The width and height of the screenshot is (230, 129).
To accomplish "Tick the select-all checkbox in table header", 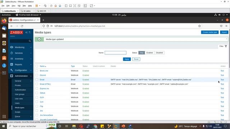I will (x=37, y=66).
